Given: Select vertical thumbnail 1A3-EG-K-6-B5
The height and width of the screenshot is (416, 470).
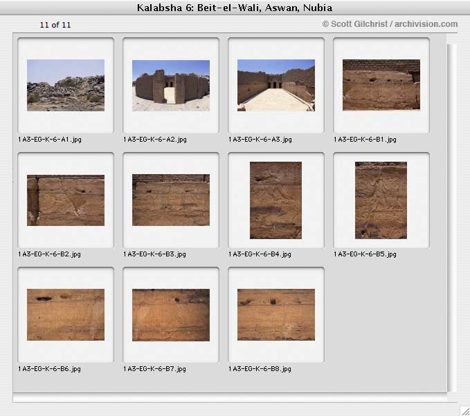Looking at the screenshot, I should [381, 200].
